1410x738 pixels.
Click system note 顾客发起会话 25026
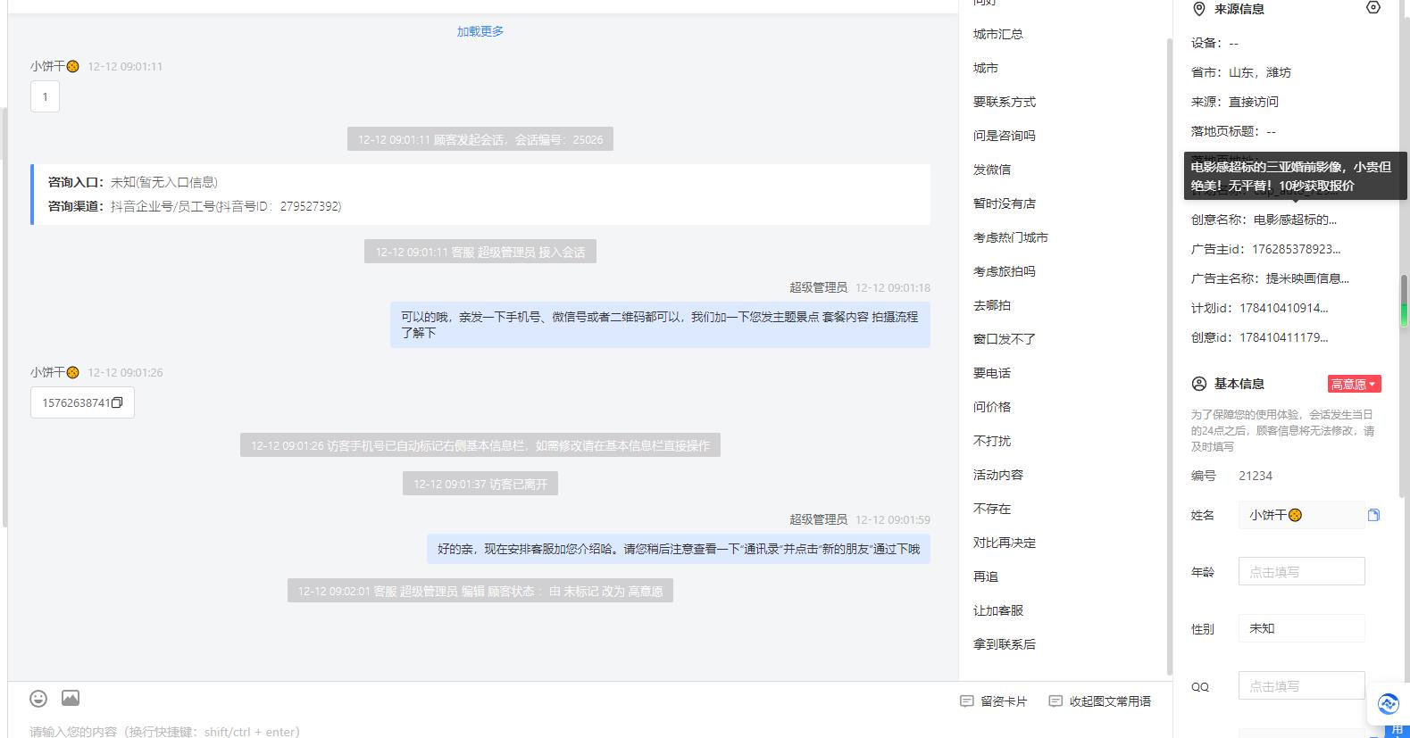(480, 139)
